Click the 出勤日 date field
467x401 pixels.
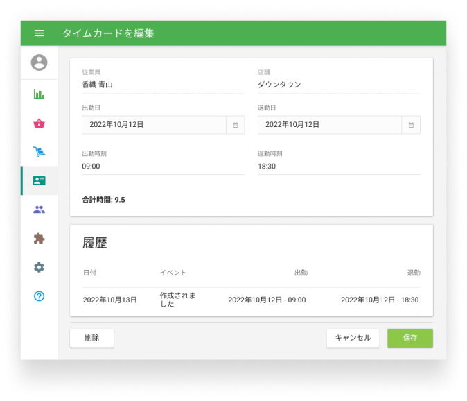tap(154, 125)
